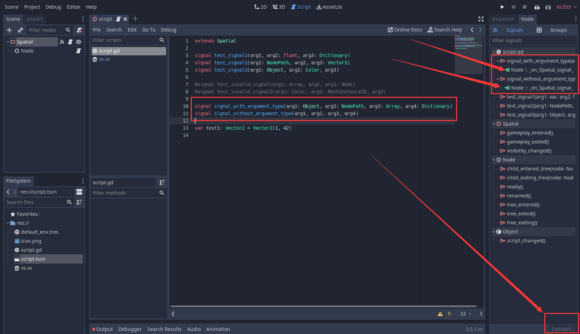
Task: Click the Stop scene button
Action: [x=525, y=7]
